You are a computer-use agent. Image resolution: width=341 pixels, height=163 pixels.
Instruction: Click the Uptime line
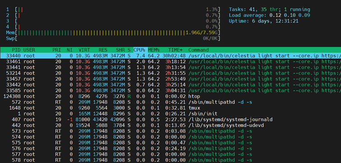pyautogui.click(x=263, y=21)
